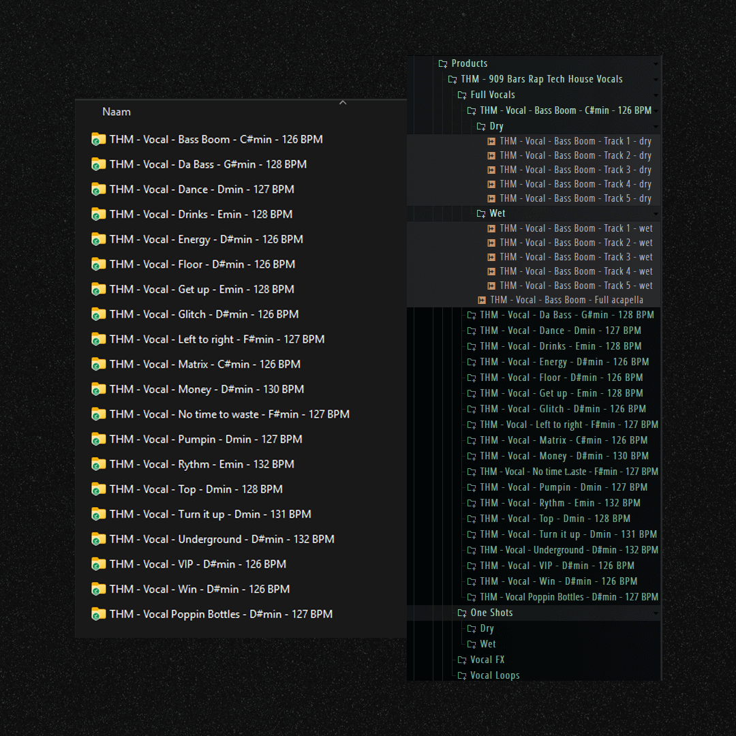This screenshot has height=736, width=736.
Task: Click audio icon for Bass Boom Track 3 wet
Action: click(x=491, y=257)
